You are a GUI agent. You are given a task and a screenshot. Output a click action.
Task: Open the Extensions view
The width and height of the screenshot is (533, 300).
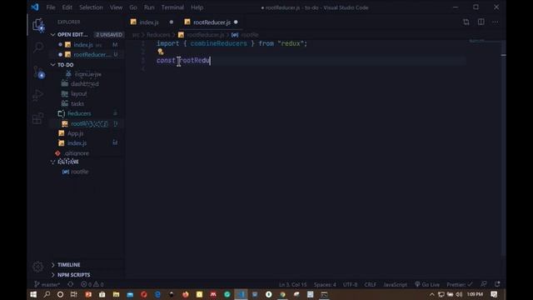tap(38, 118)
